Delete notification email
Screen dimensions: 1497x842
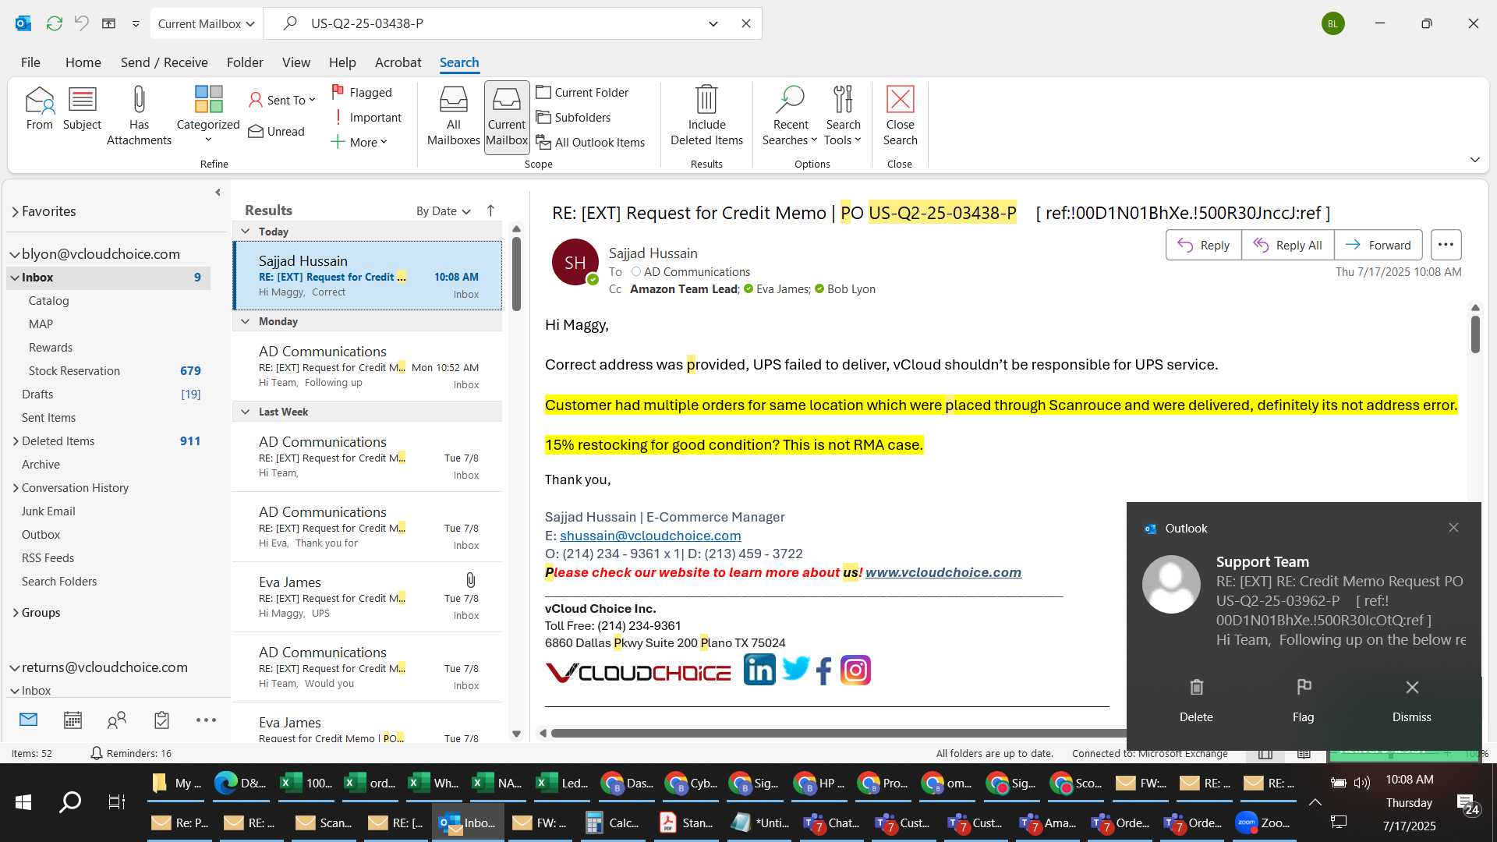click(1196, 699)
